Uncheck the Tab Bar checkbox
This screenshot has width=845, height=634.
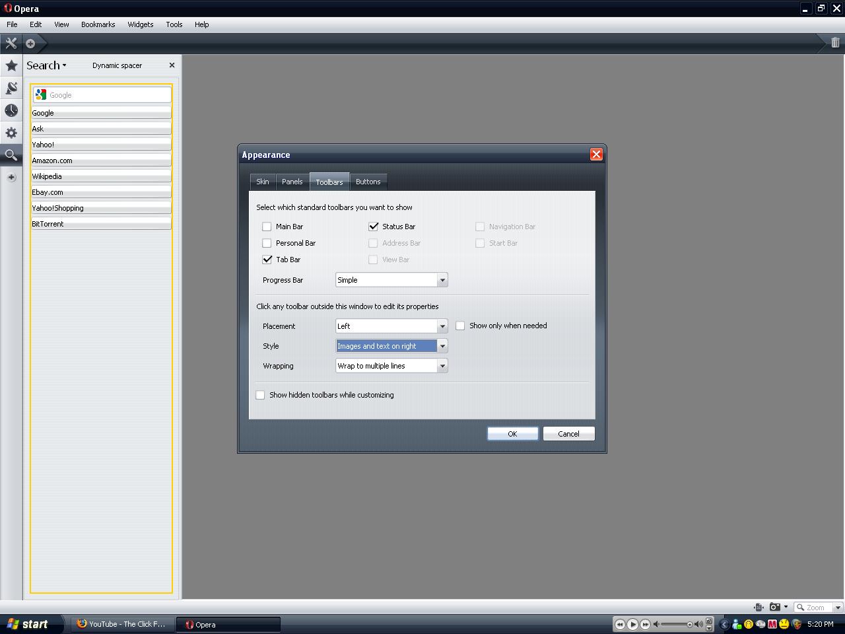tap(267, 260)
